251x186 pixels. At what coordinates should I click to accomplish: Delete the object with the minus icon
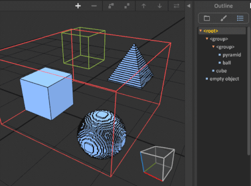click(x=94, y=6)
